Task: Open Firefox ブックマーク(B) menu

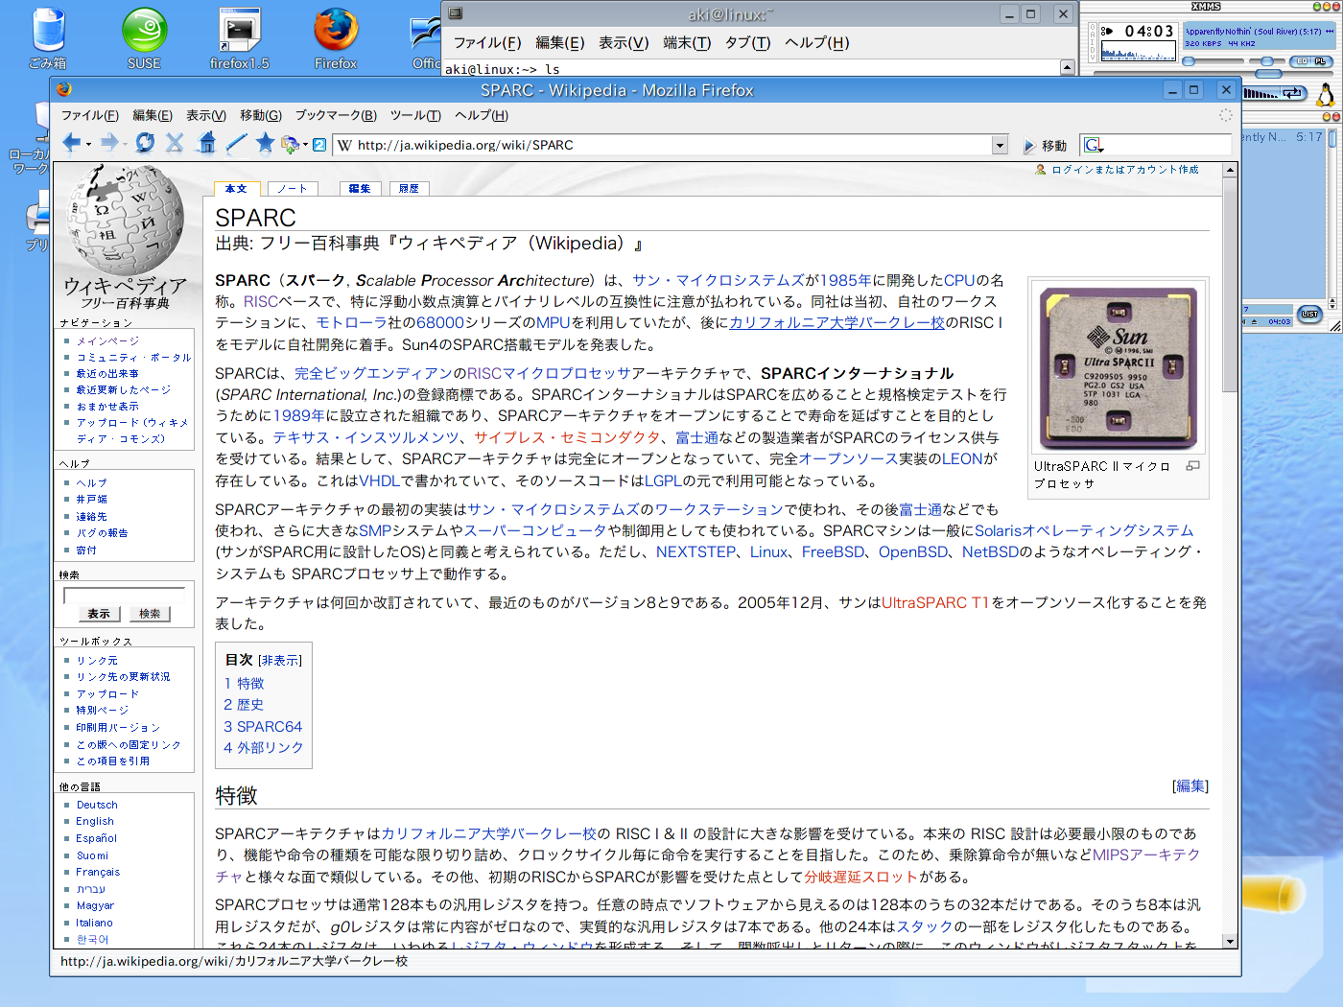Action: (x=336, y=115)
